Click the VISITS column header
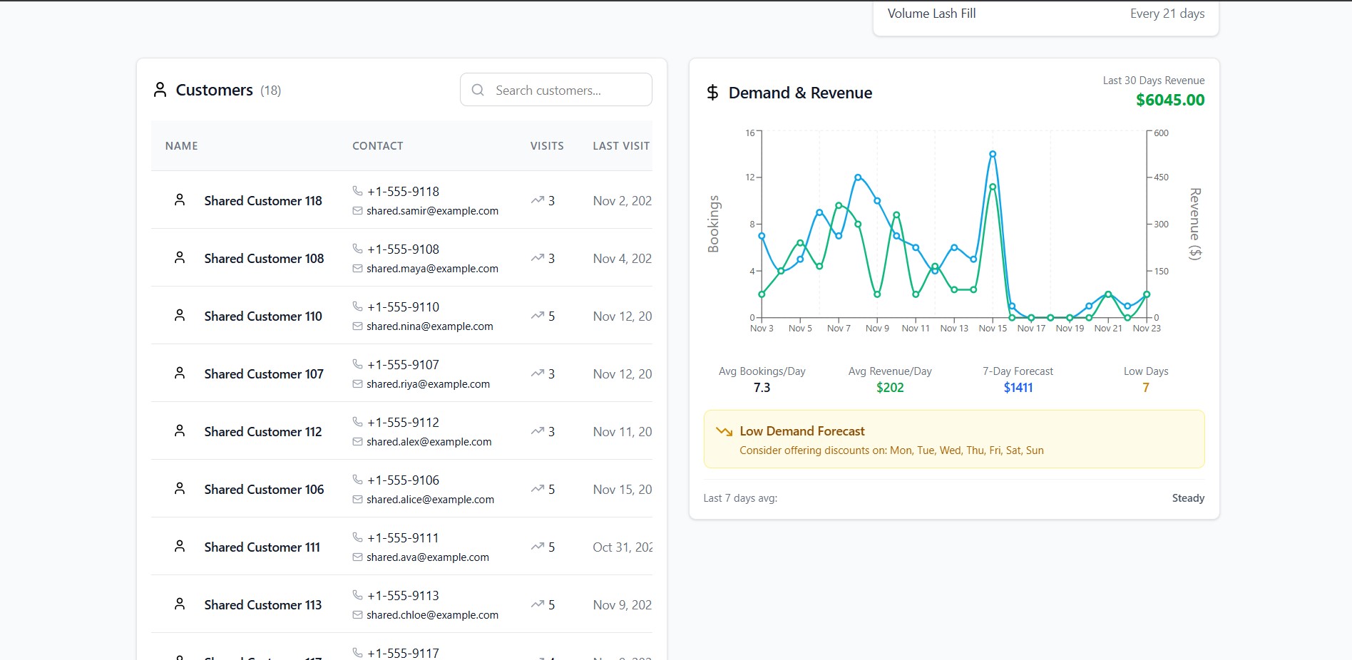Image resolution: width=1352 pixels, height=660 pixels. 547,146
